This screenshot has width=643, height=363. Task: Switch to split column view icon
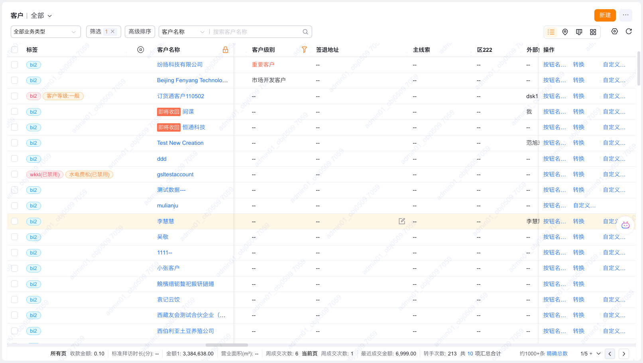(579, 32)
